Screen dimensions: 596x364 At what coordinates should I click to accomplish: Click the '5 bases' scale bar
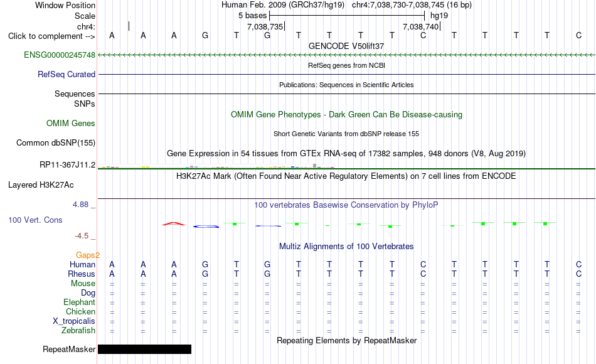pyautogui.click(x=346, y=16)
